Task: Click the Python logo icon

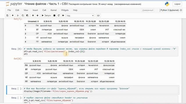Action: [x=167, y=4]
